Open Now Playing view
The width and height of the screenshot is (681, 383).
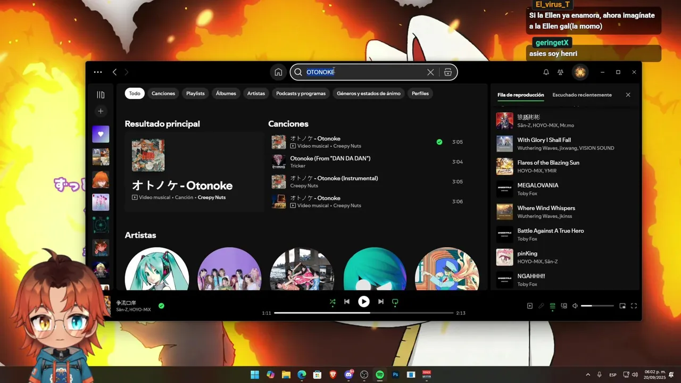(x=530, y=306)
